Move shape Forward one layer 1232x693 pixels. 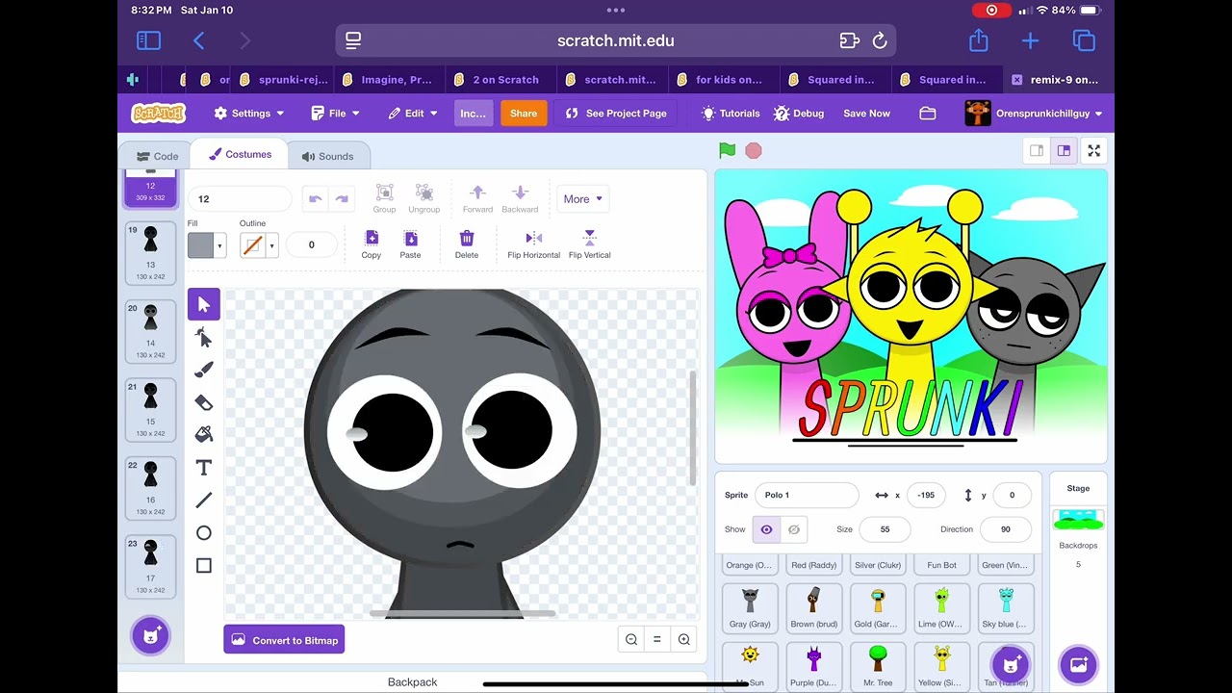tap(477, 198)
